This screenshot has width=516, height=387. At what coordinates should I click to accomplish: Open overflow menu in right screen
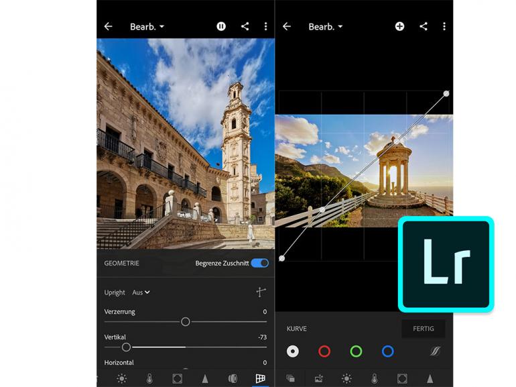tap(444, 26)
